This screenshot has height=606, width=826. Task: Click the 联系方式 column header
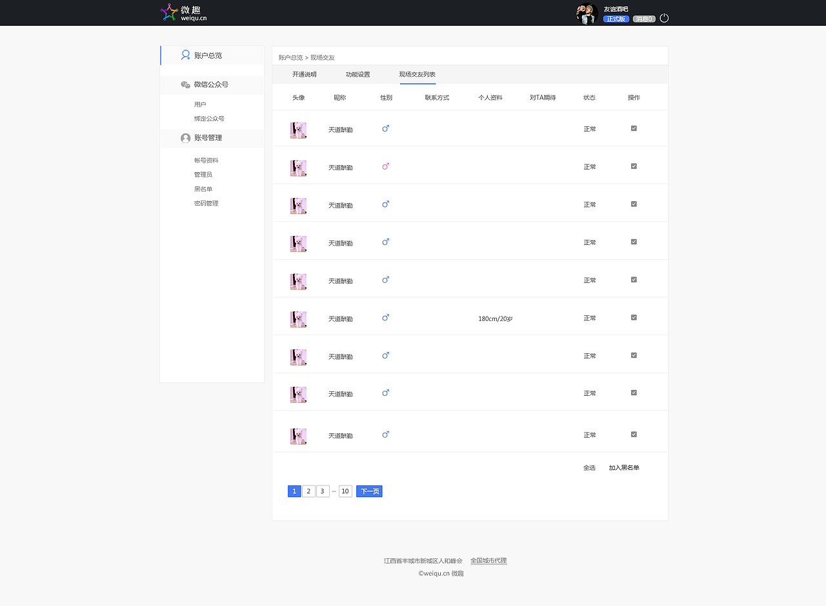[x=437, y=98]
